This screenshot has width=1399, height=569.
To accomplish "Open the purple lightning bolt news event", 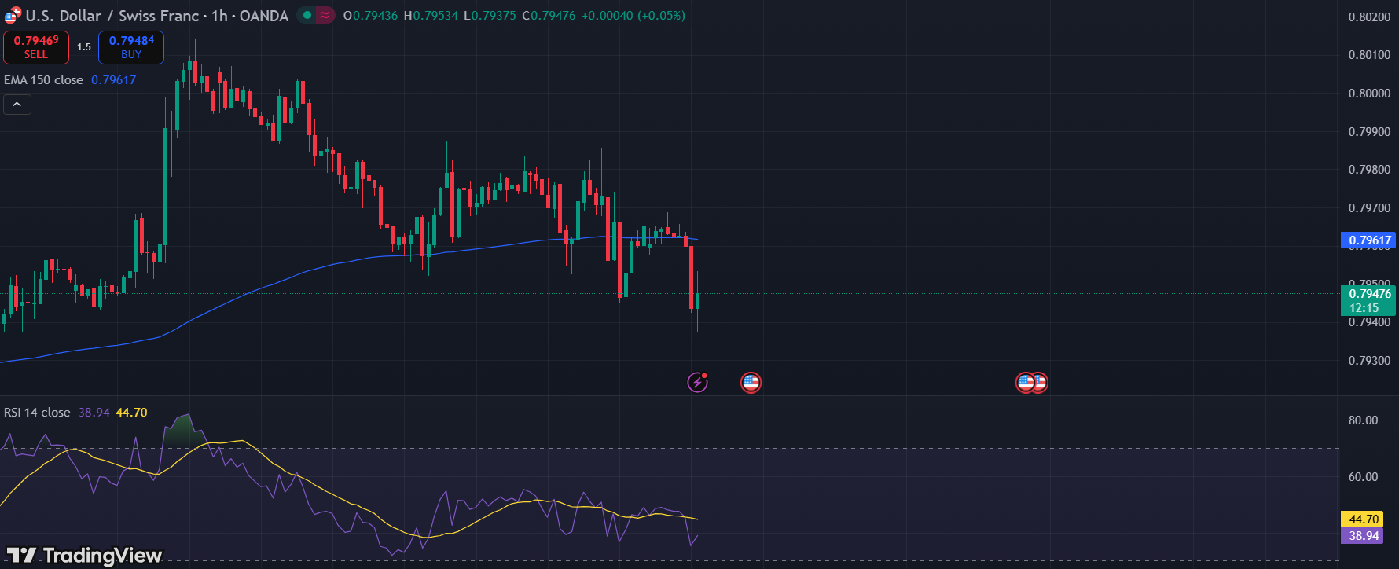I will [697, 383].
